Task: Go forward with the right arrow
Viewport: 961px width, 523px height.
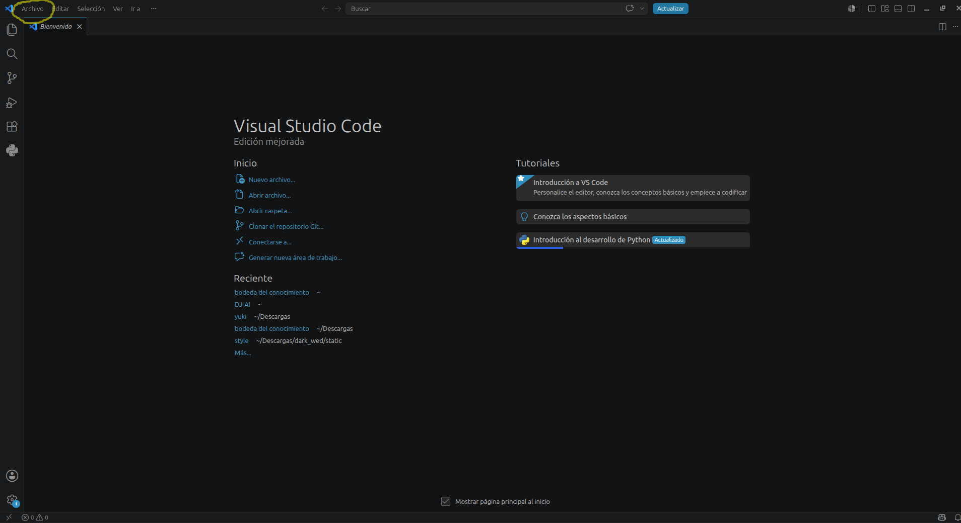Action: [x=338, y=9]
